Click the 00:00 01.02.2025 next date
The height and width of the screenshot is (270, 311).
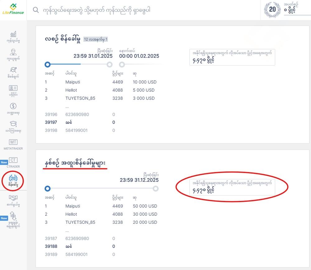[139, 56]
